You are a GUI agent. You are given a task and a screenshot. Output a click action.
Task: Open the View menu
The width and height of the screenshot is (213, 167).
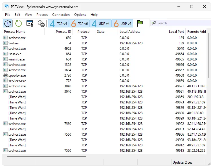point(28,15)
